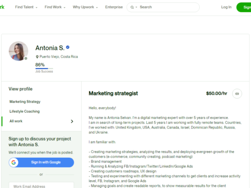This screenshot has height=188, width=251.
Task: Select the Marketing Strategy profile
Action: click(25, 102)
